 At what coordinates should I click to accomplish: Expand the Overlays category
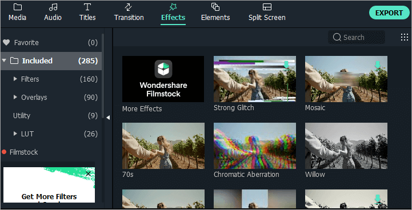point(15,97)
